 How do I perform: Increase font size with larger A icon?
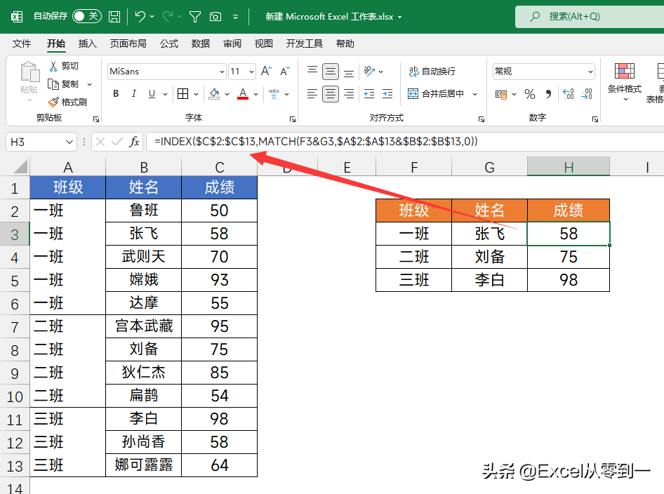point(266,71)
